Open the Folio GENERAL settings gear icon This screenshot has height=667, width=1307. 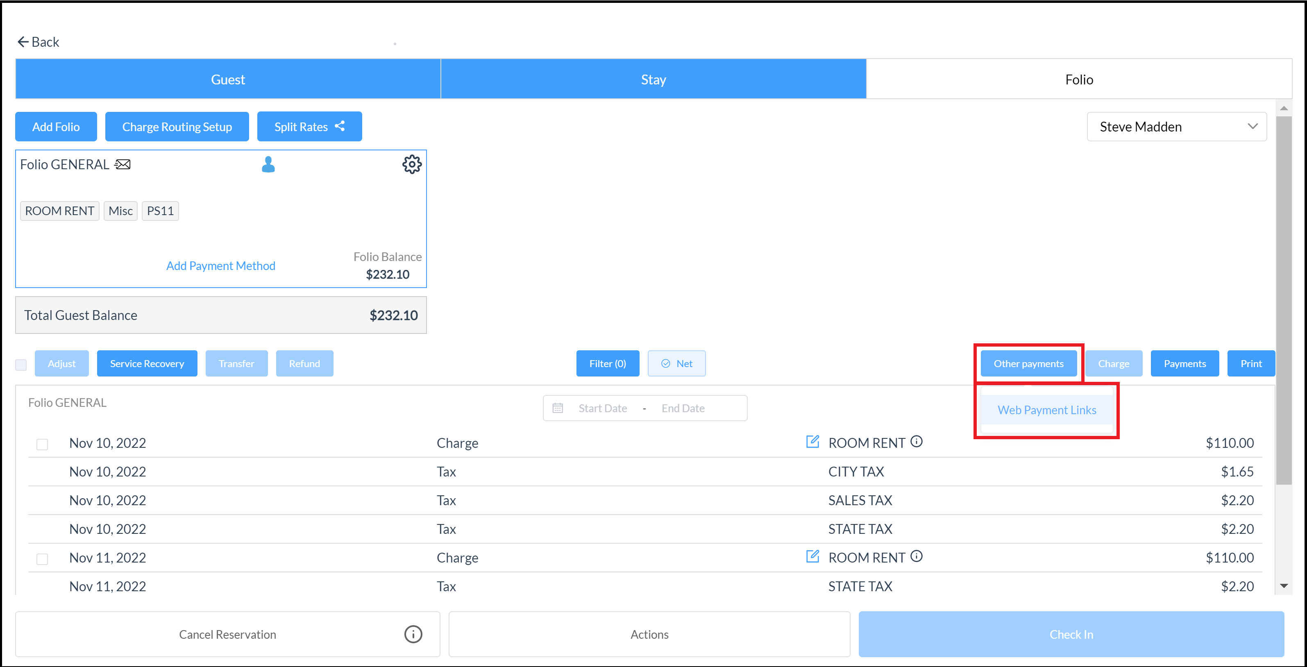coord(412,165)
